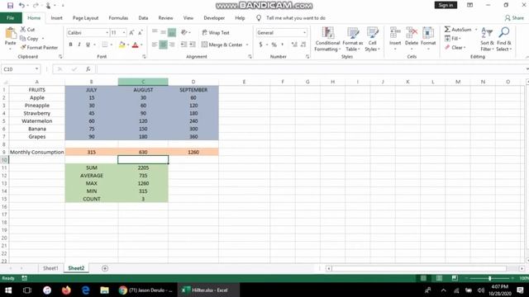Click Copy in Clipboard group
This screenshot has width=529, height=297.
29,39
